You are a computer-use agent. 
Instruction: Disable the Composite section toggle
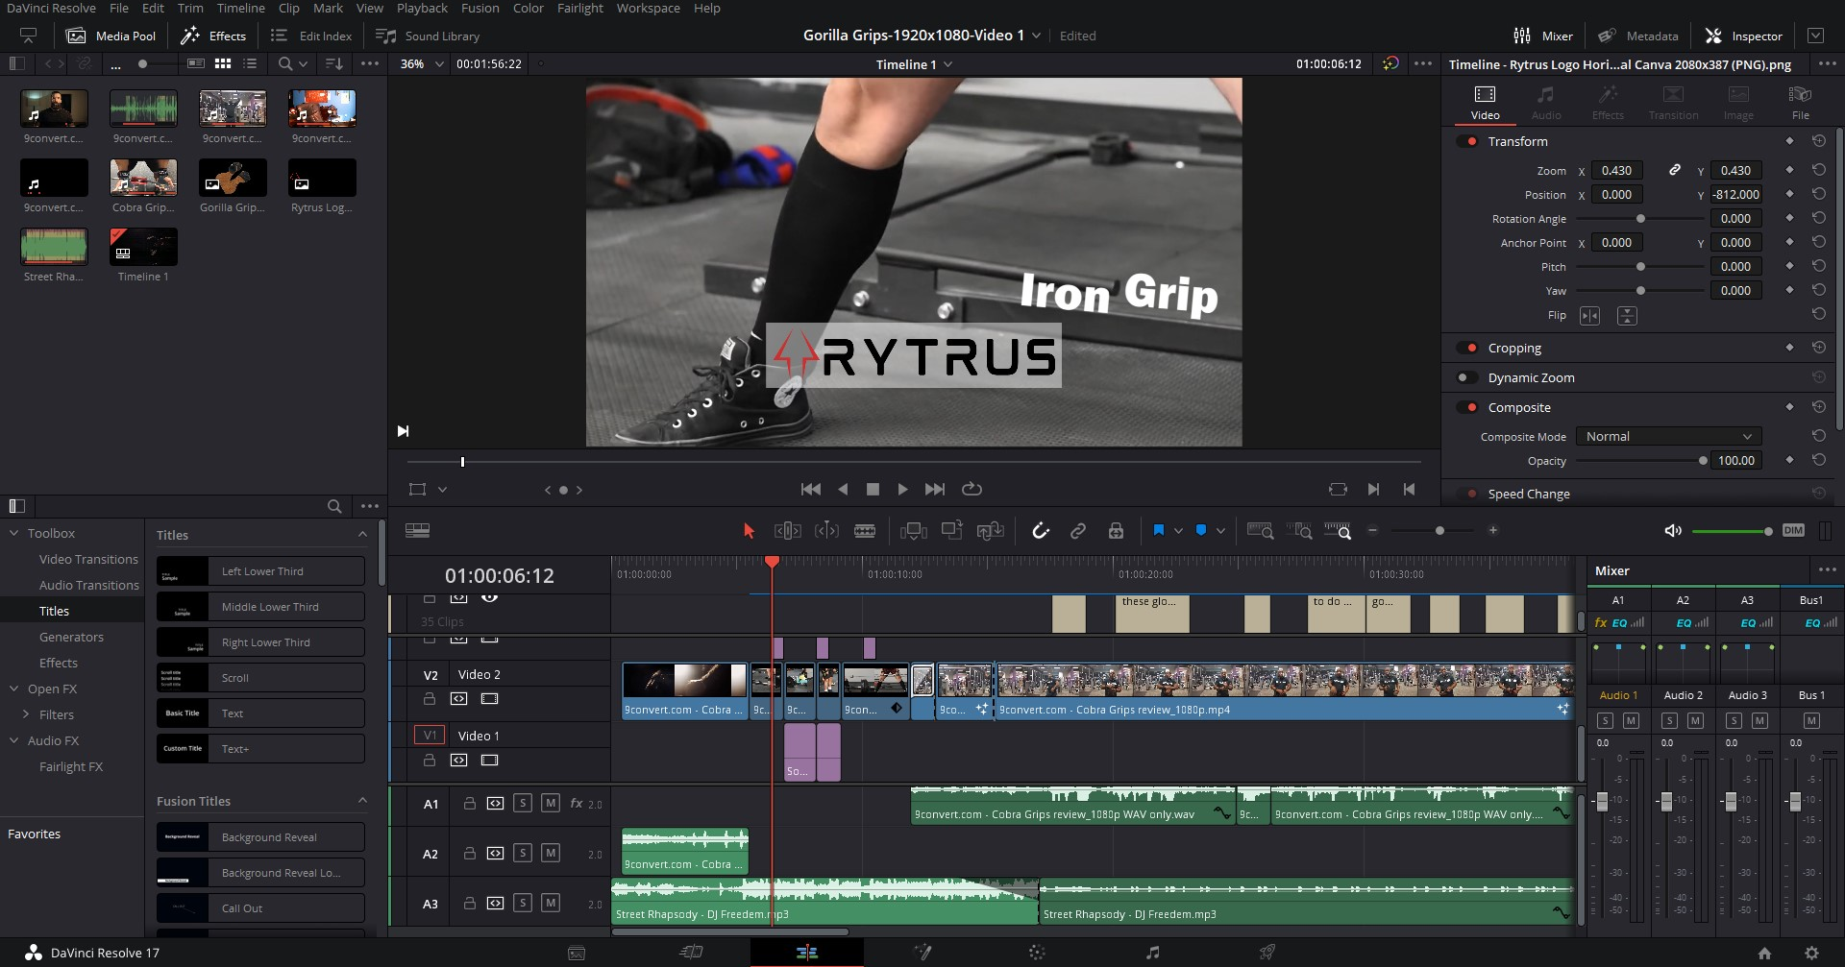pyautogui.click(x=1467, y=407)
